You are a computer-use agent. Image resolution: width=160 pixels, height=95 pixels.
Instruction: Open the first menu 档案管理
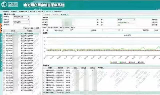coord(6,11)
